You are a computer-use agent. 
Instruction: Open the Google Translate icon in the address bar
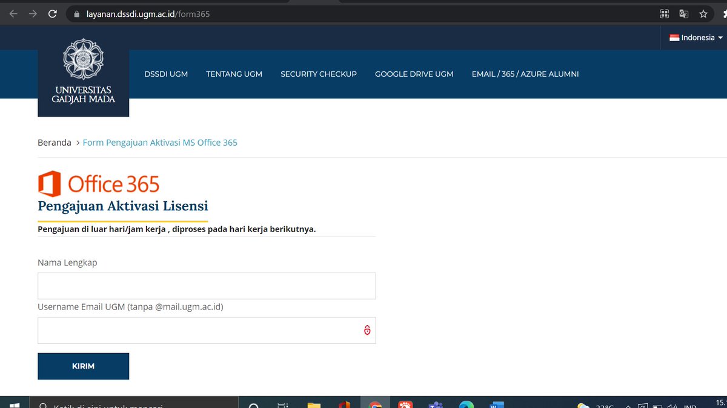(683, 13)
